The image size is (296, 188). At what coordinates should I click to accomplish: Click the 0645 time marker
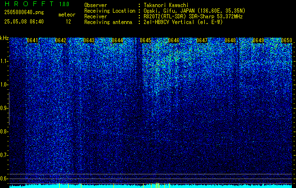coord(145,40)
